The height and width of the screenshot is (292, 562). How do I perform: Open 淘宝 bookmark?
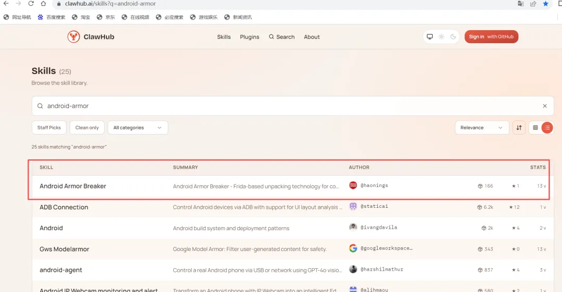tap(81, 17)
